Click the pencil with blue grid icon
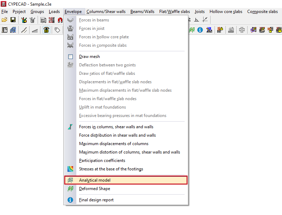 pyautogui.click(x=209, y=30)
